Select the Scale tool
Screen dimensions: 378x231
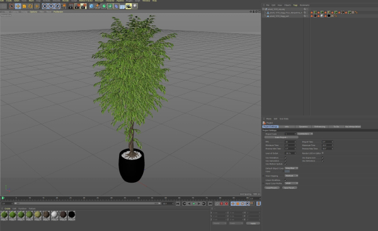[x=24, y=6]
